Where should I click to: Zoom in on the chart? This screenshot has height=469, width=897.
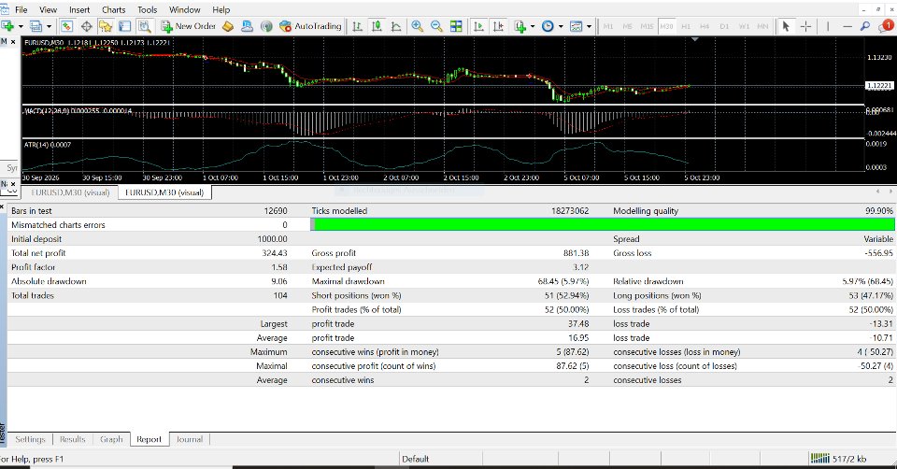[417, 26]
